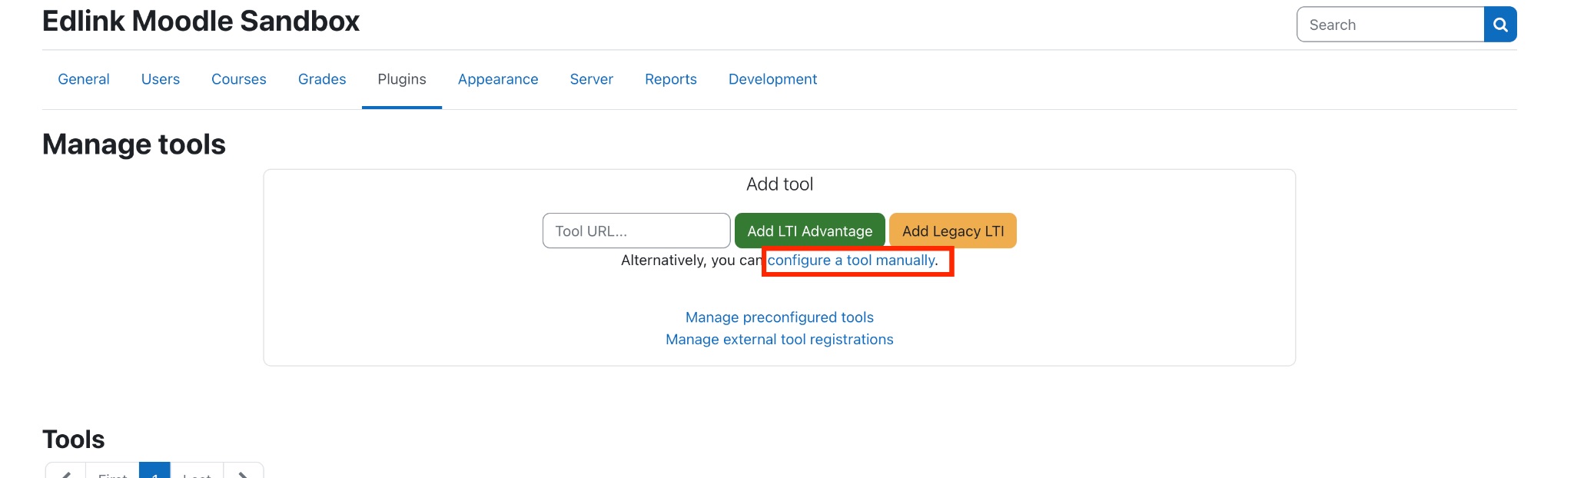1574x478 pixels.
Task: Select the Grades tab
Action: [322, 79]
